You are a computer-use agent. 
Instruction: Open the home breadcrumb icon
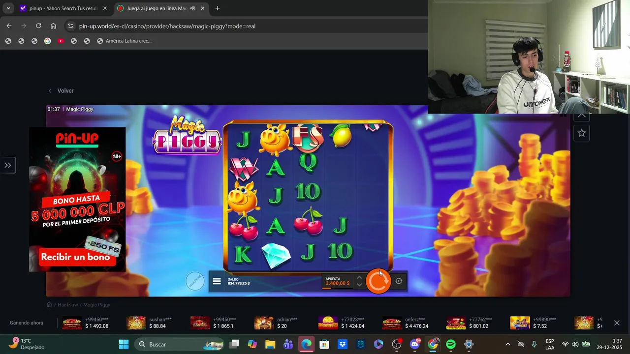[49, 305]
